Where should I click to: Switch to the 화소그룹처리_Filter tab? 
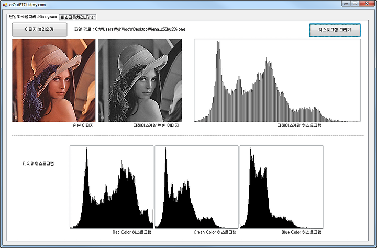tap(77, 17)
